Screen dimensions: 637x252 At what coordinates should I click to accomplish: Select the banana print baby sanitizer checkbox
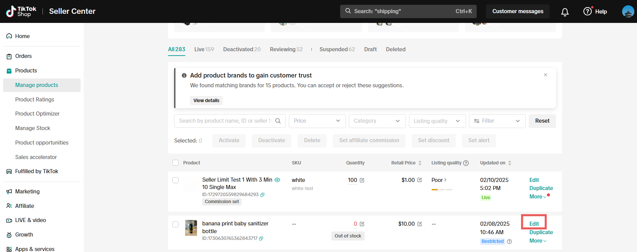coord(175,224)
